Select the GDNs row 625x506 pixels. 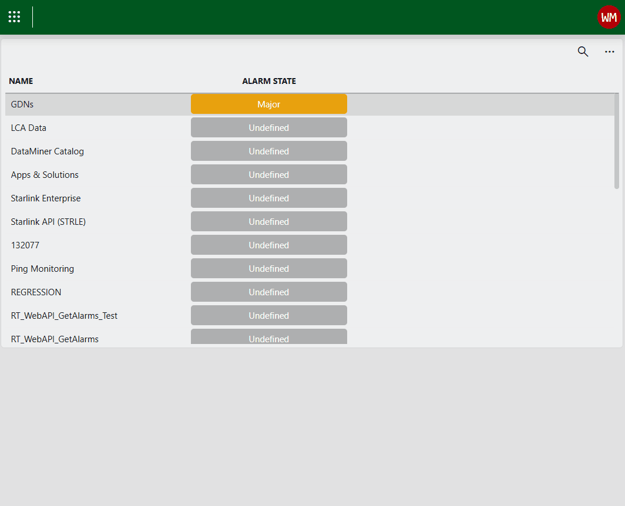point(22,104)
